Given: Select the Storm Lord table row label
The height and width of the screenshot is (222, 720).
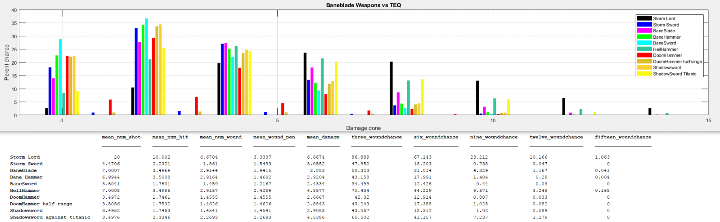Looking at the screenshot, I should click(x=25, y=157).
